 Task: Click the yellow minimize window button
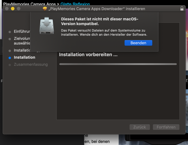pos(13,9)
